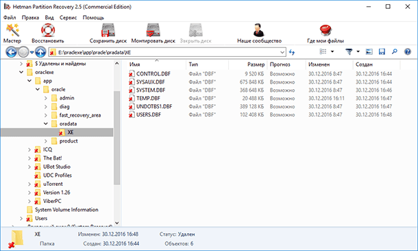Click Сохранить диск toolbar icon
Image resolution: width=418 pixels, height=251 pixels.
(x=108, y=30)
